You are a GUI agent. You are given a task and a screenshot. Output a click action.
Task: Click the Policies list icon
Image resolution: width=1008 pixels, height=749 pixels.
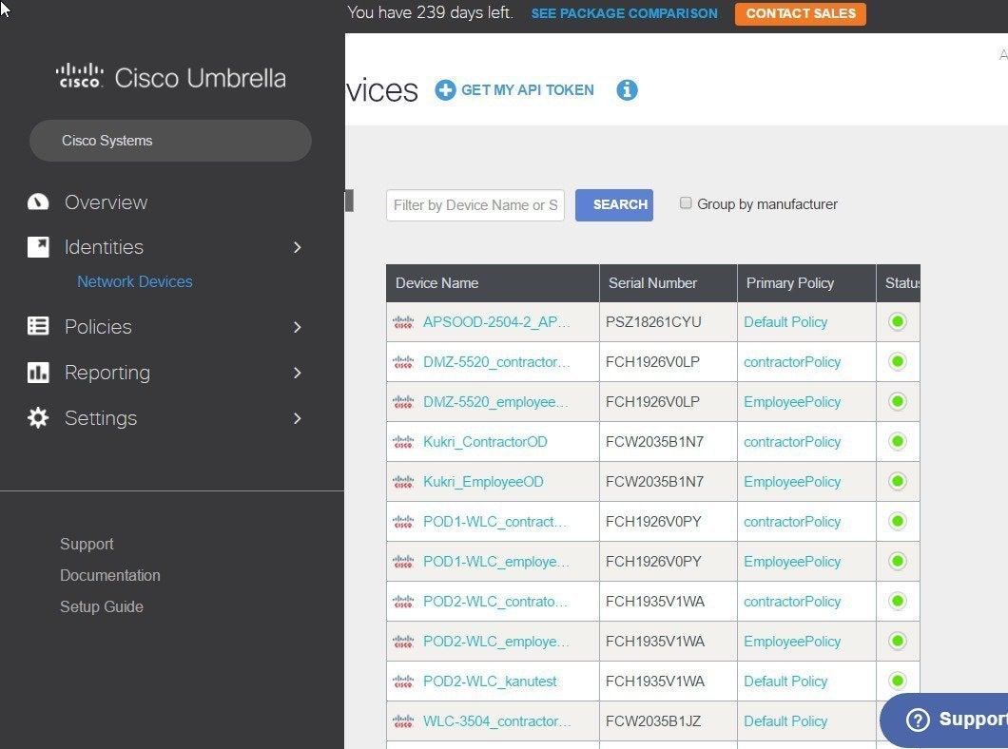tap(38, 326)
